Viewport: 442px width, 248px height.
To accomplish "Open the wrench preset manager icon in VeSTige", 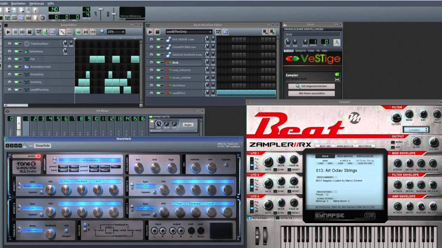I will [x=337, y=80].
